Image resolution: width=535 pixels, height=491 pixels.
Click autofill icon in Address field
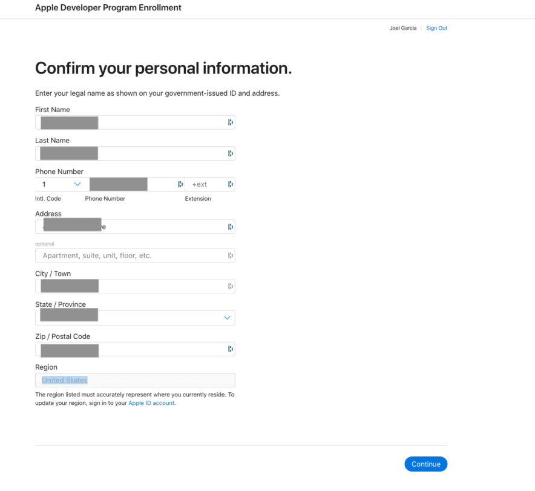(231, 227)
